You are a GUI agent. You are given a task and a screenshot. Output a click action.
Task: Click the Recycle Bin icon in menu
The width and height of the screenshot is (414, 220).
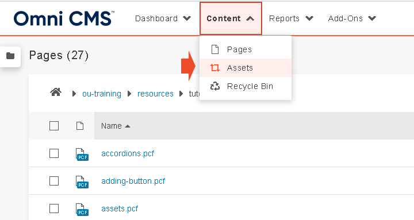215,86
